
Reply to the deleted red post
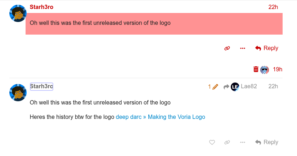coord(267,48)
